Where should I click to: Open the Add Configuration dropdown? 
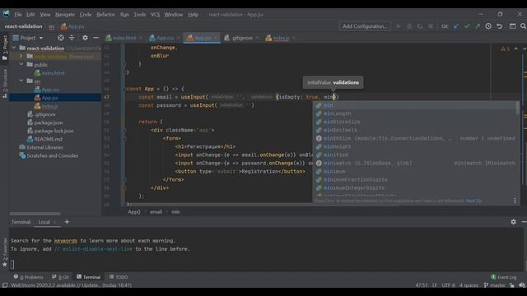(x=365, y=26)
